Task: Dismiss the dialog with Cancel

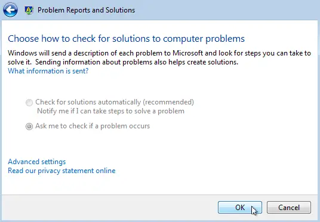Action: coord(289,207)
